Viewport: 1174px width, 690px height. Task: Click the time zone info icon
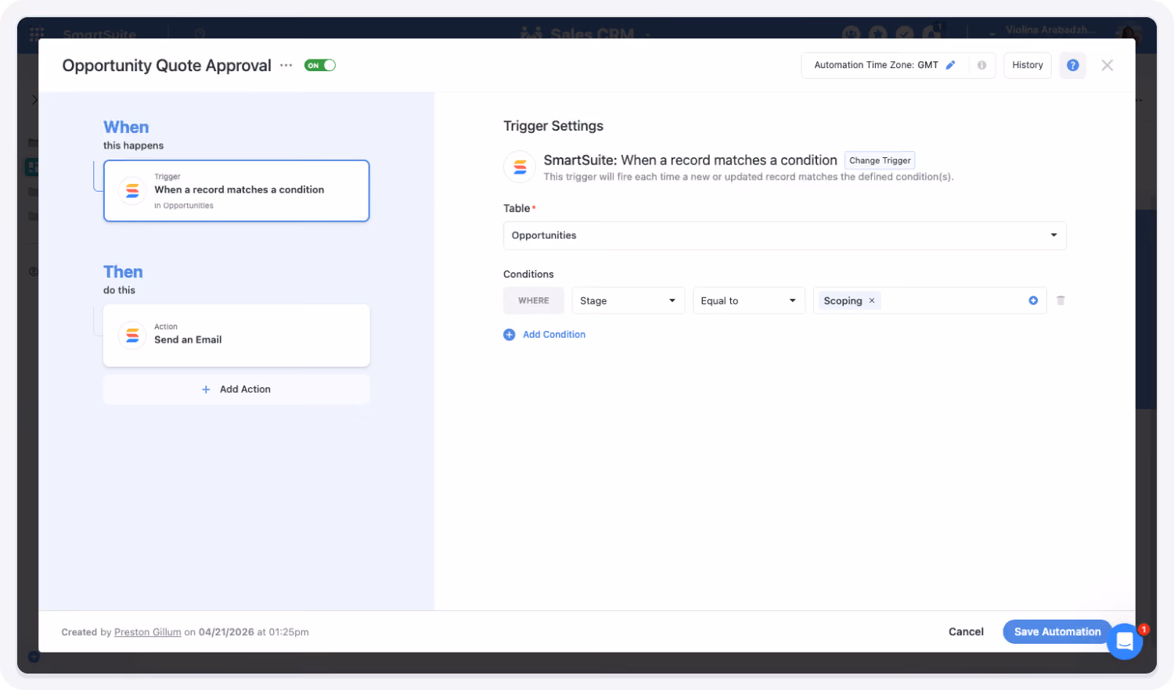click(x=981, y=65)
